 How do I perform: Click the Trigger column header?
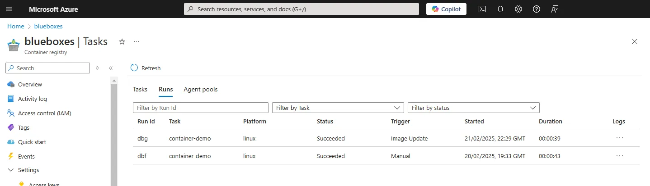400,121
